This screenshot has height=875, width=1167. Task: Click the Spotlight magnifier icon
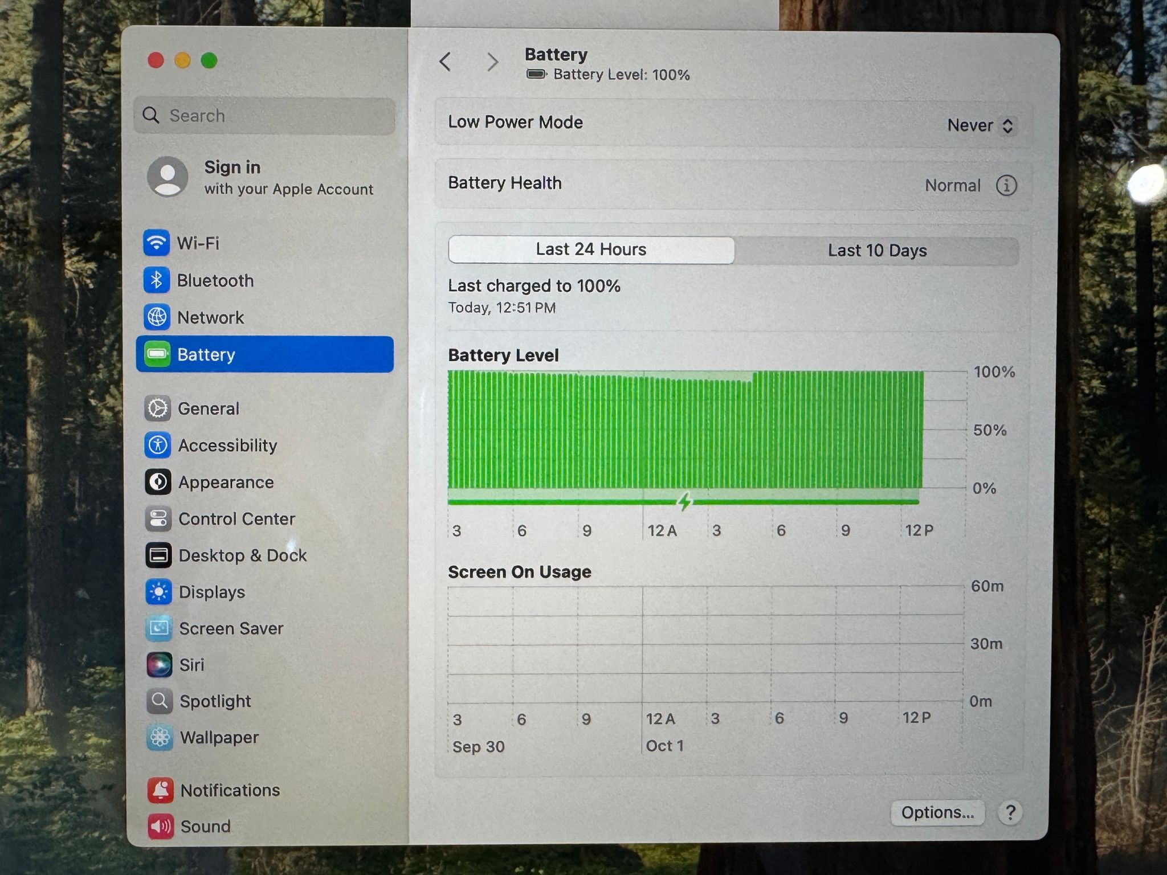click(160, 701)
